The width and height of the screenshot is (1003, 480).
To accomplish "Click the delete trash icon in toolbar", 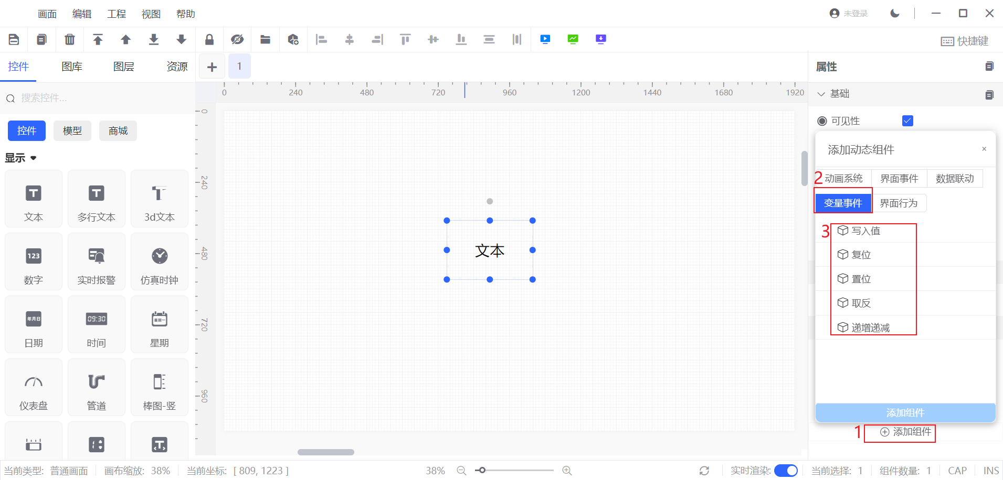I will coord(69,39).
